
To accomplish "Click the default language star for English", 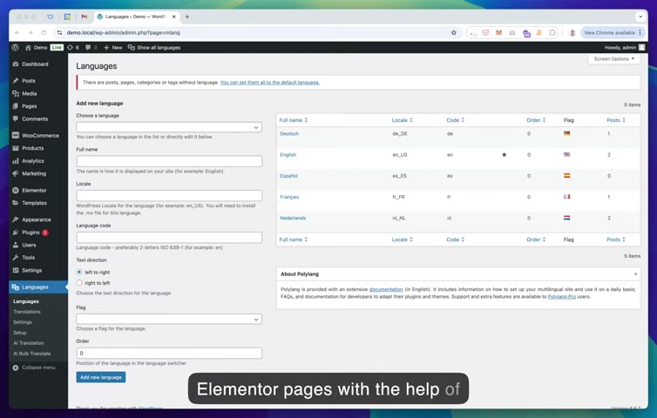I will (504, 154).
